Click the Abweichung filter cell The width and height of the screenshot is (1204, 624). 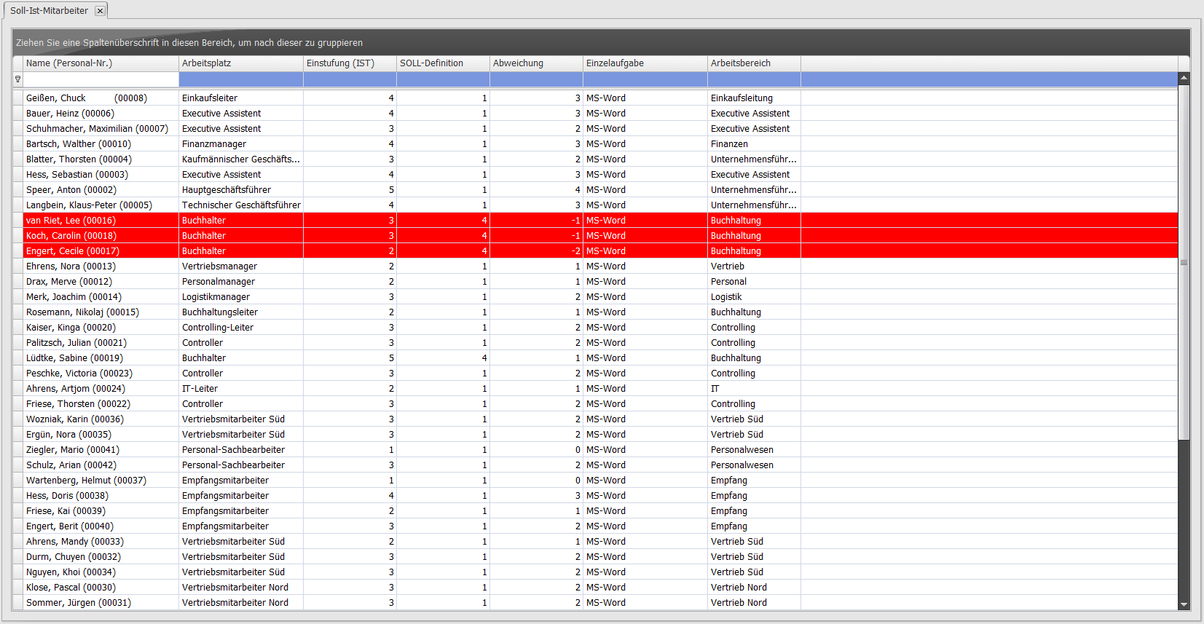click(536, 79)
